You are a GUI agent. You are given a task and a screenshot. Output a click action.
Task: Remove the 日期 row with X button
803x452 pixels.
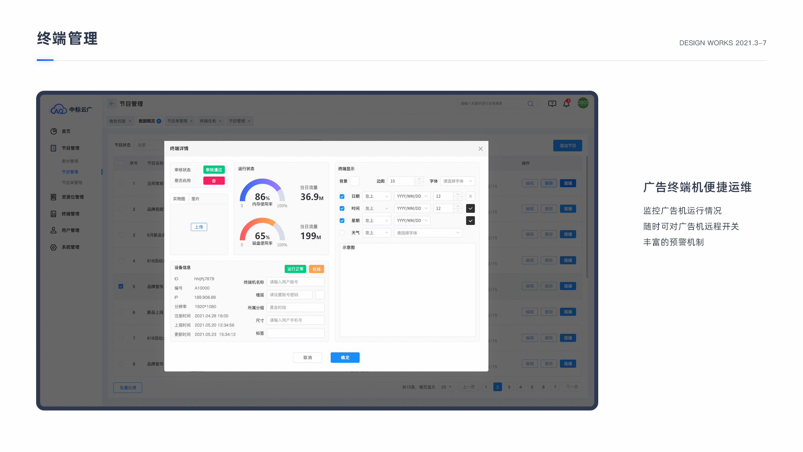coord(470,196)
